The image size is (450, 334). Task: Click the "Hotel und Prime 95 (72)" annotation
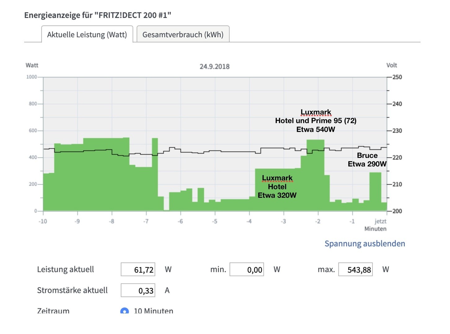[315, 121]
